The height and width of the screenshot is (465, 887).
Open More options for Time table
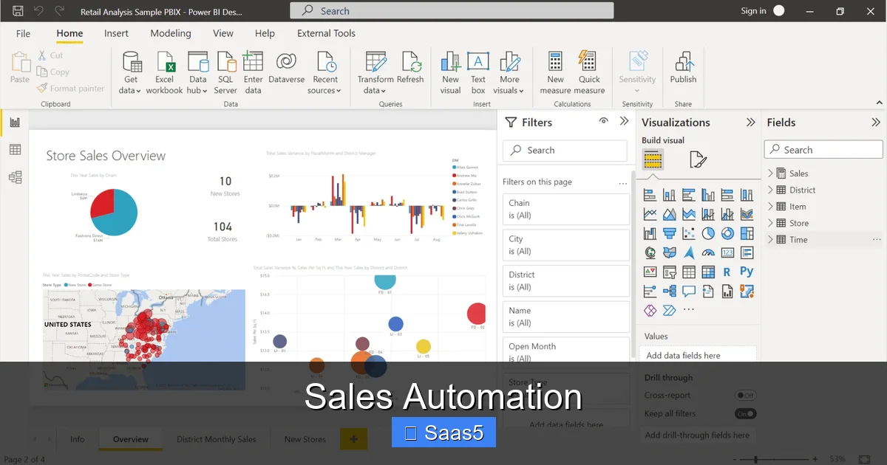point(877,240)
